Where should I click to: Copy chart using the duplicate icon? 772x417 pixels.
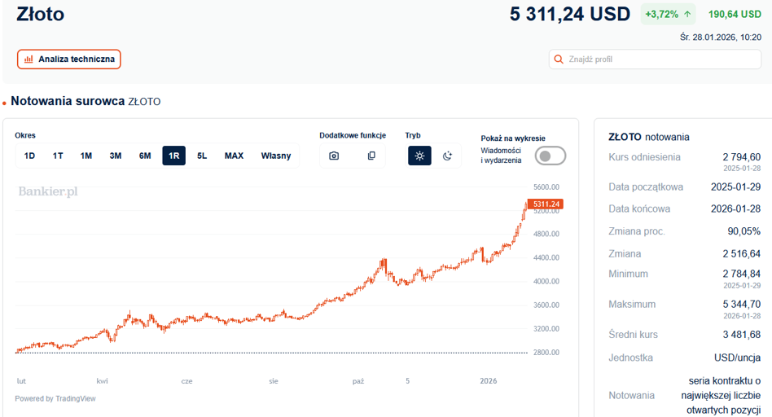[371, 156]
